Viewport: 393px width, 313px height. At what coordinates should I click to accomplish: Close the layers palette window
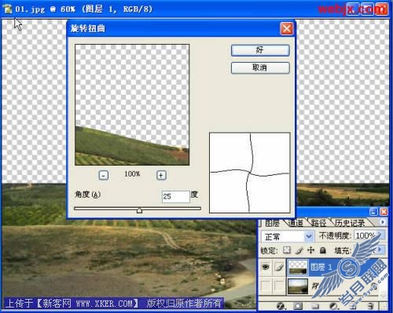click(x=384, y=212)
